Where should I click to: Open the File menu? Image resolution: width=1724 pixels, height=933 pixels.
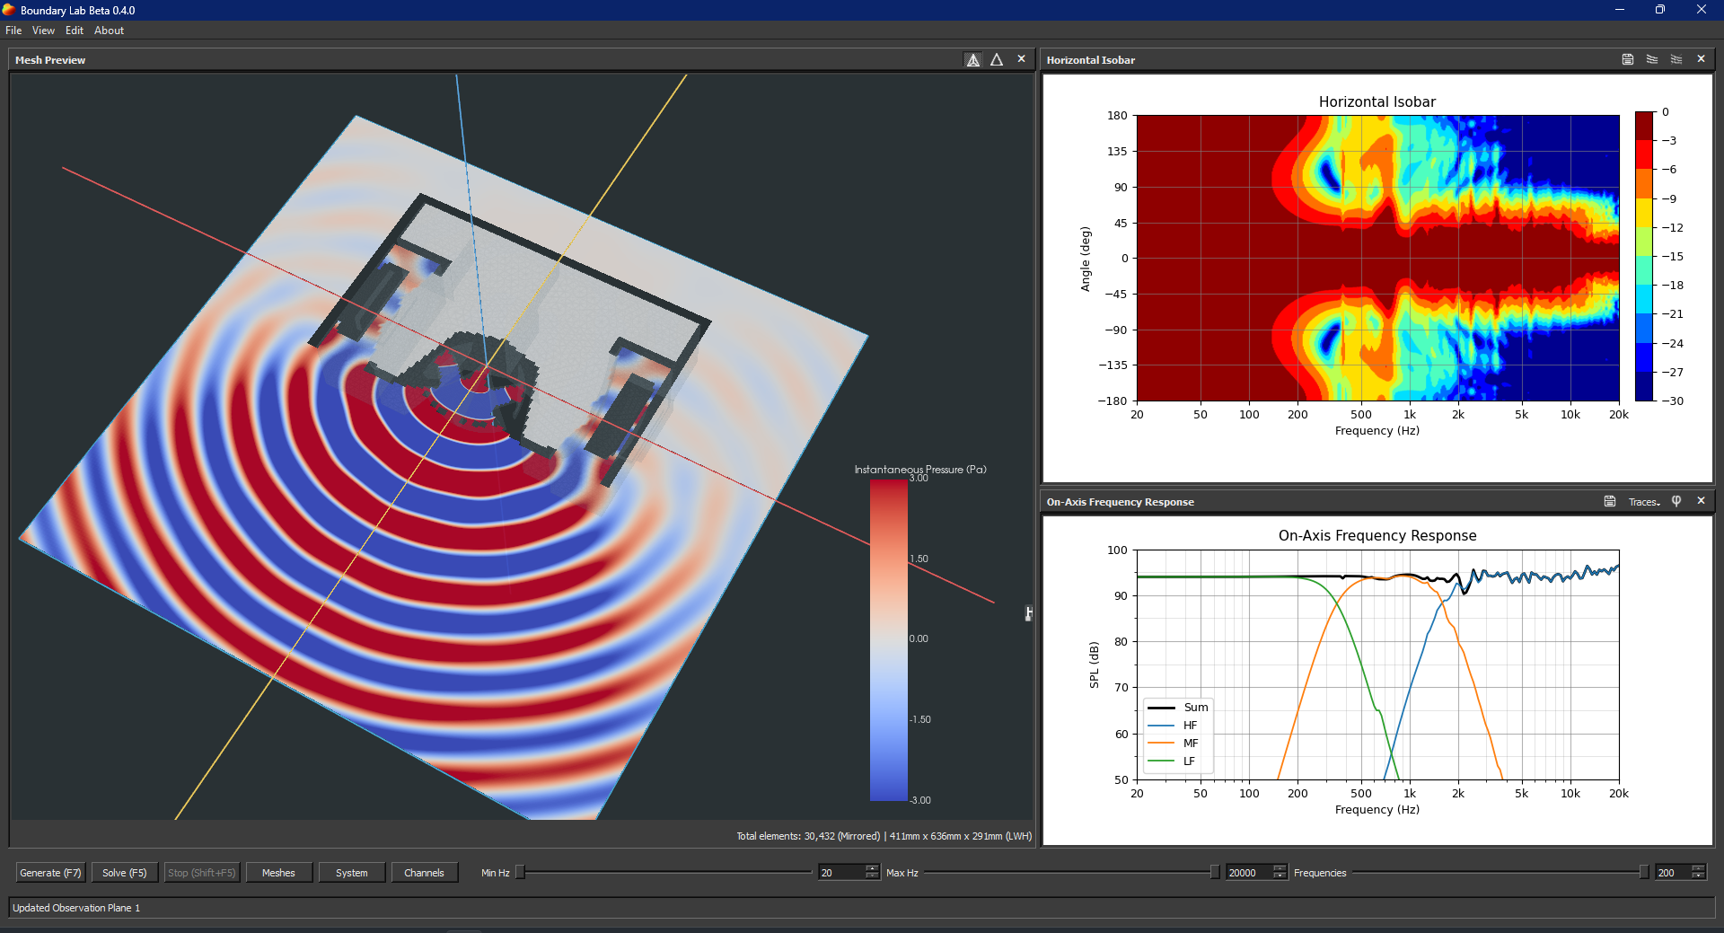click(13, 31)
